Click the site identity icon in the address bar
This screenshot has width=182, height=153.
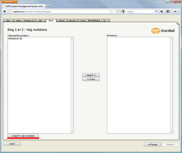10,12
